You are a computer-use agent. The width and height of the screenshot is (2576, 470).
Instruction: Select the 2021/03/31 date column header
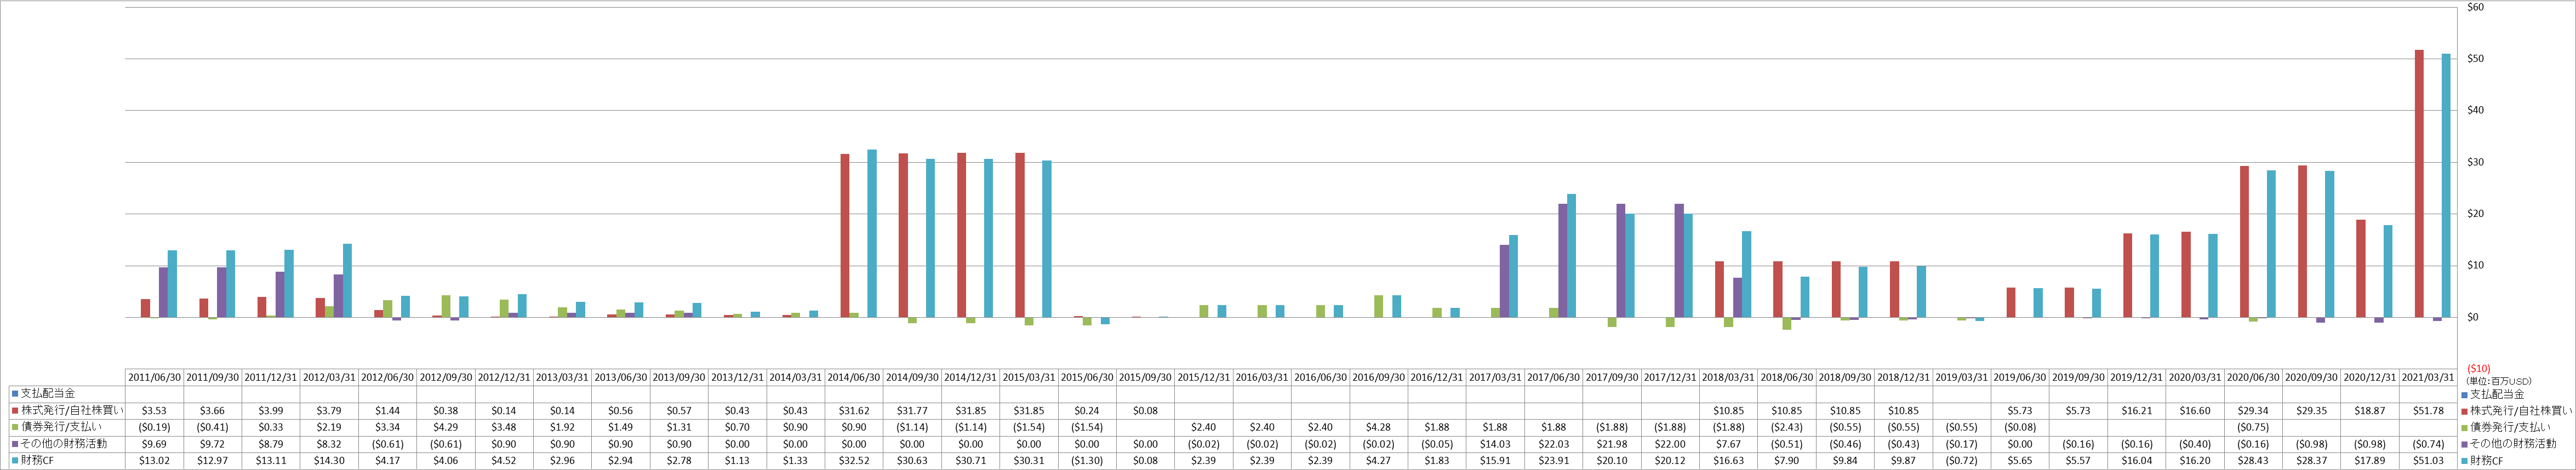[2429, 377]
